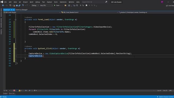Click the previous issue left arrow
Viewport: 174px width, 98px height.
tap(26, 91)
